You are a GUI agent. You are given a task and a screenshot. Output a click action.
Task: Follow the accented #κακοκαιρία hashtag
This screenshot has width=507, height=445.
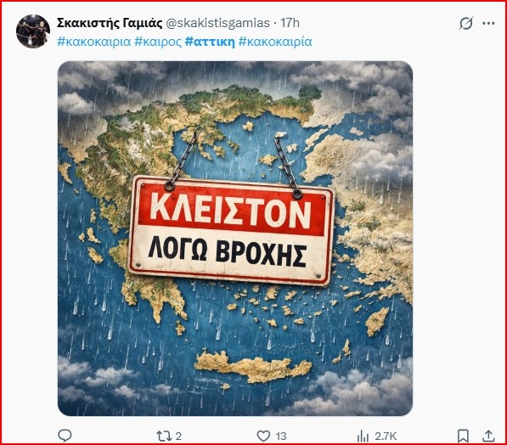275,42
